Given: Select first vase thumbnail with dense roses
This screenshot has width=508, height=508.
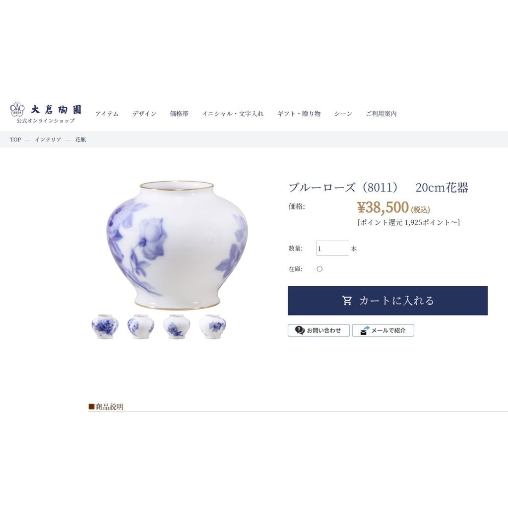Looking at the screenshot, I should [x=105, y=326].
